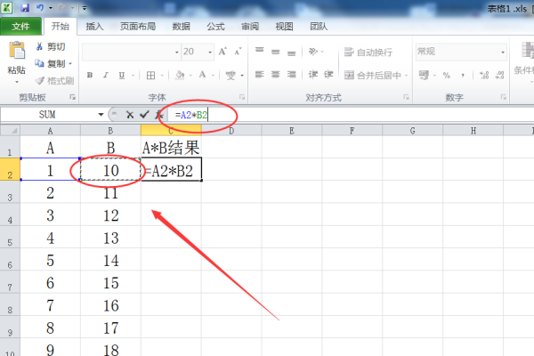Switch to the 页面布局 ribbon tab

click(138, 26)
